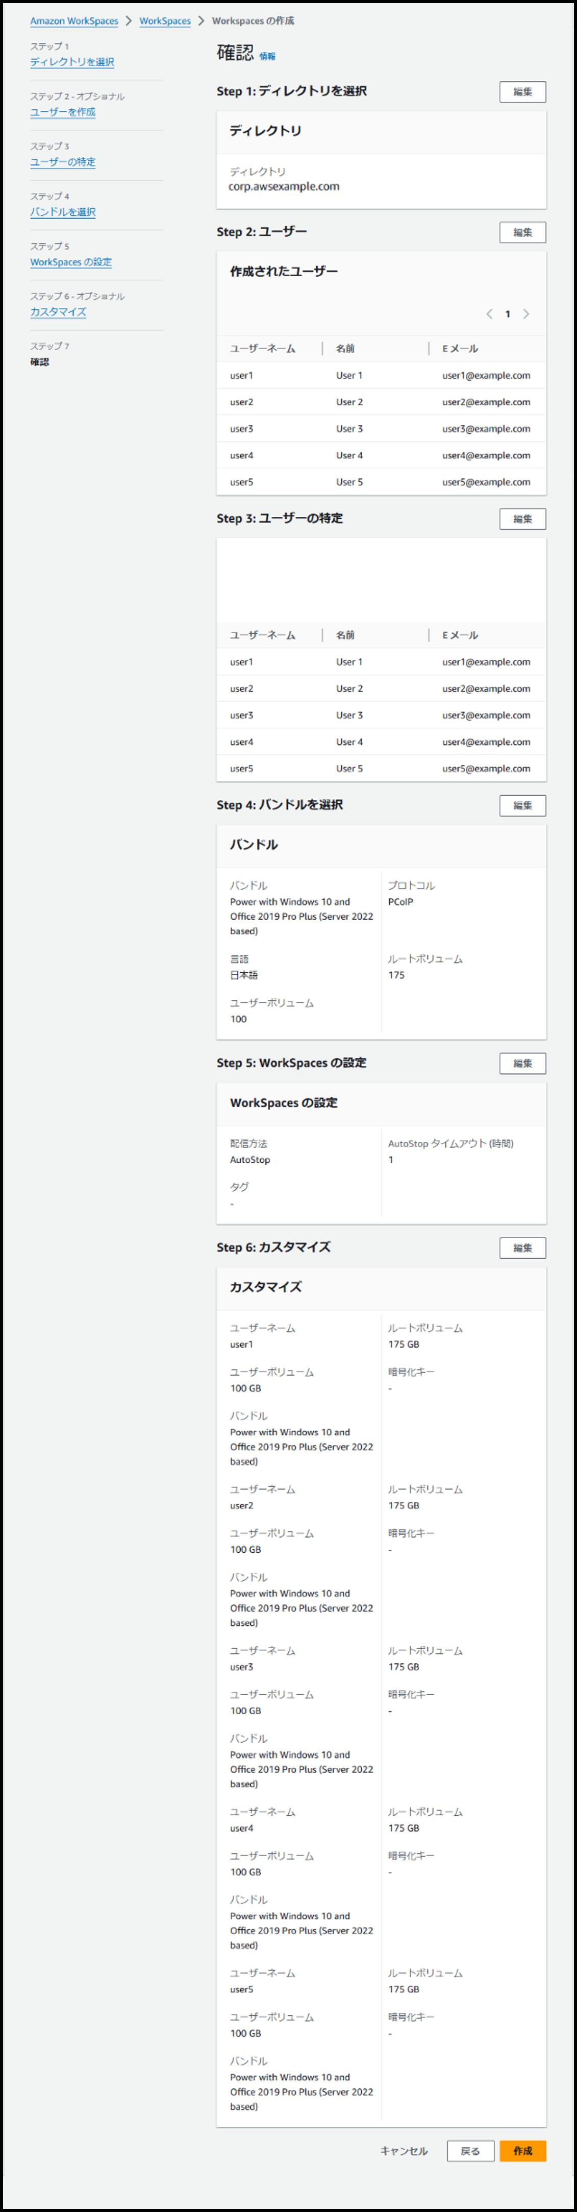Jump to step 6 カスタマイズ

[58, 311]
